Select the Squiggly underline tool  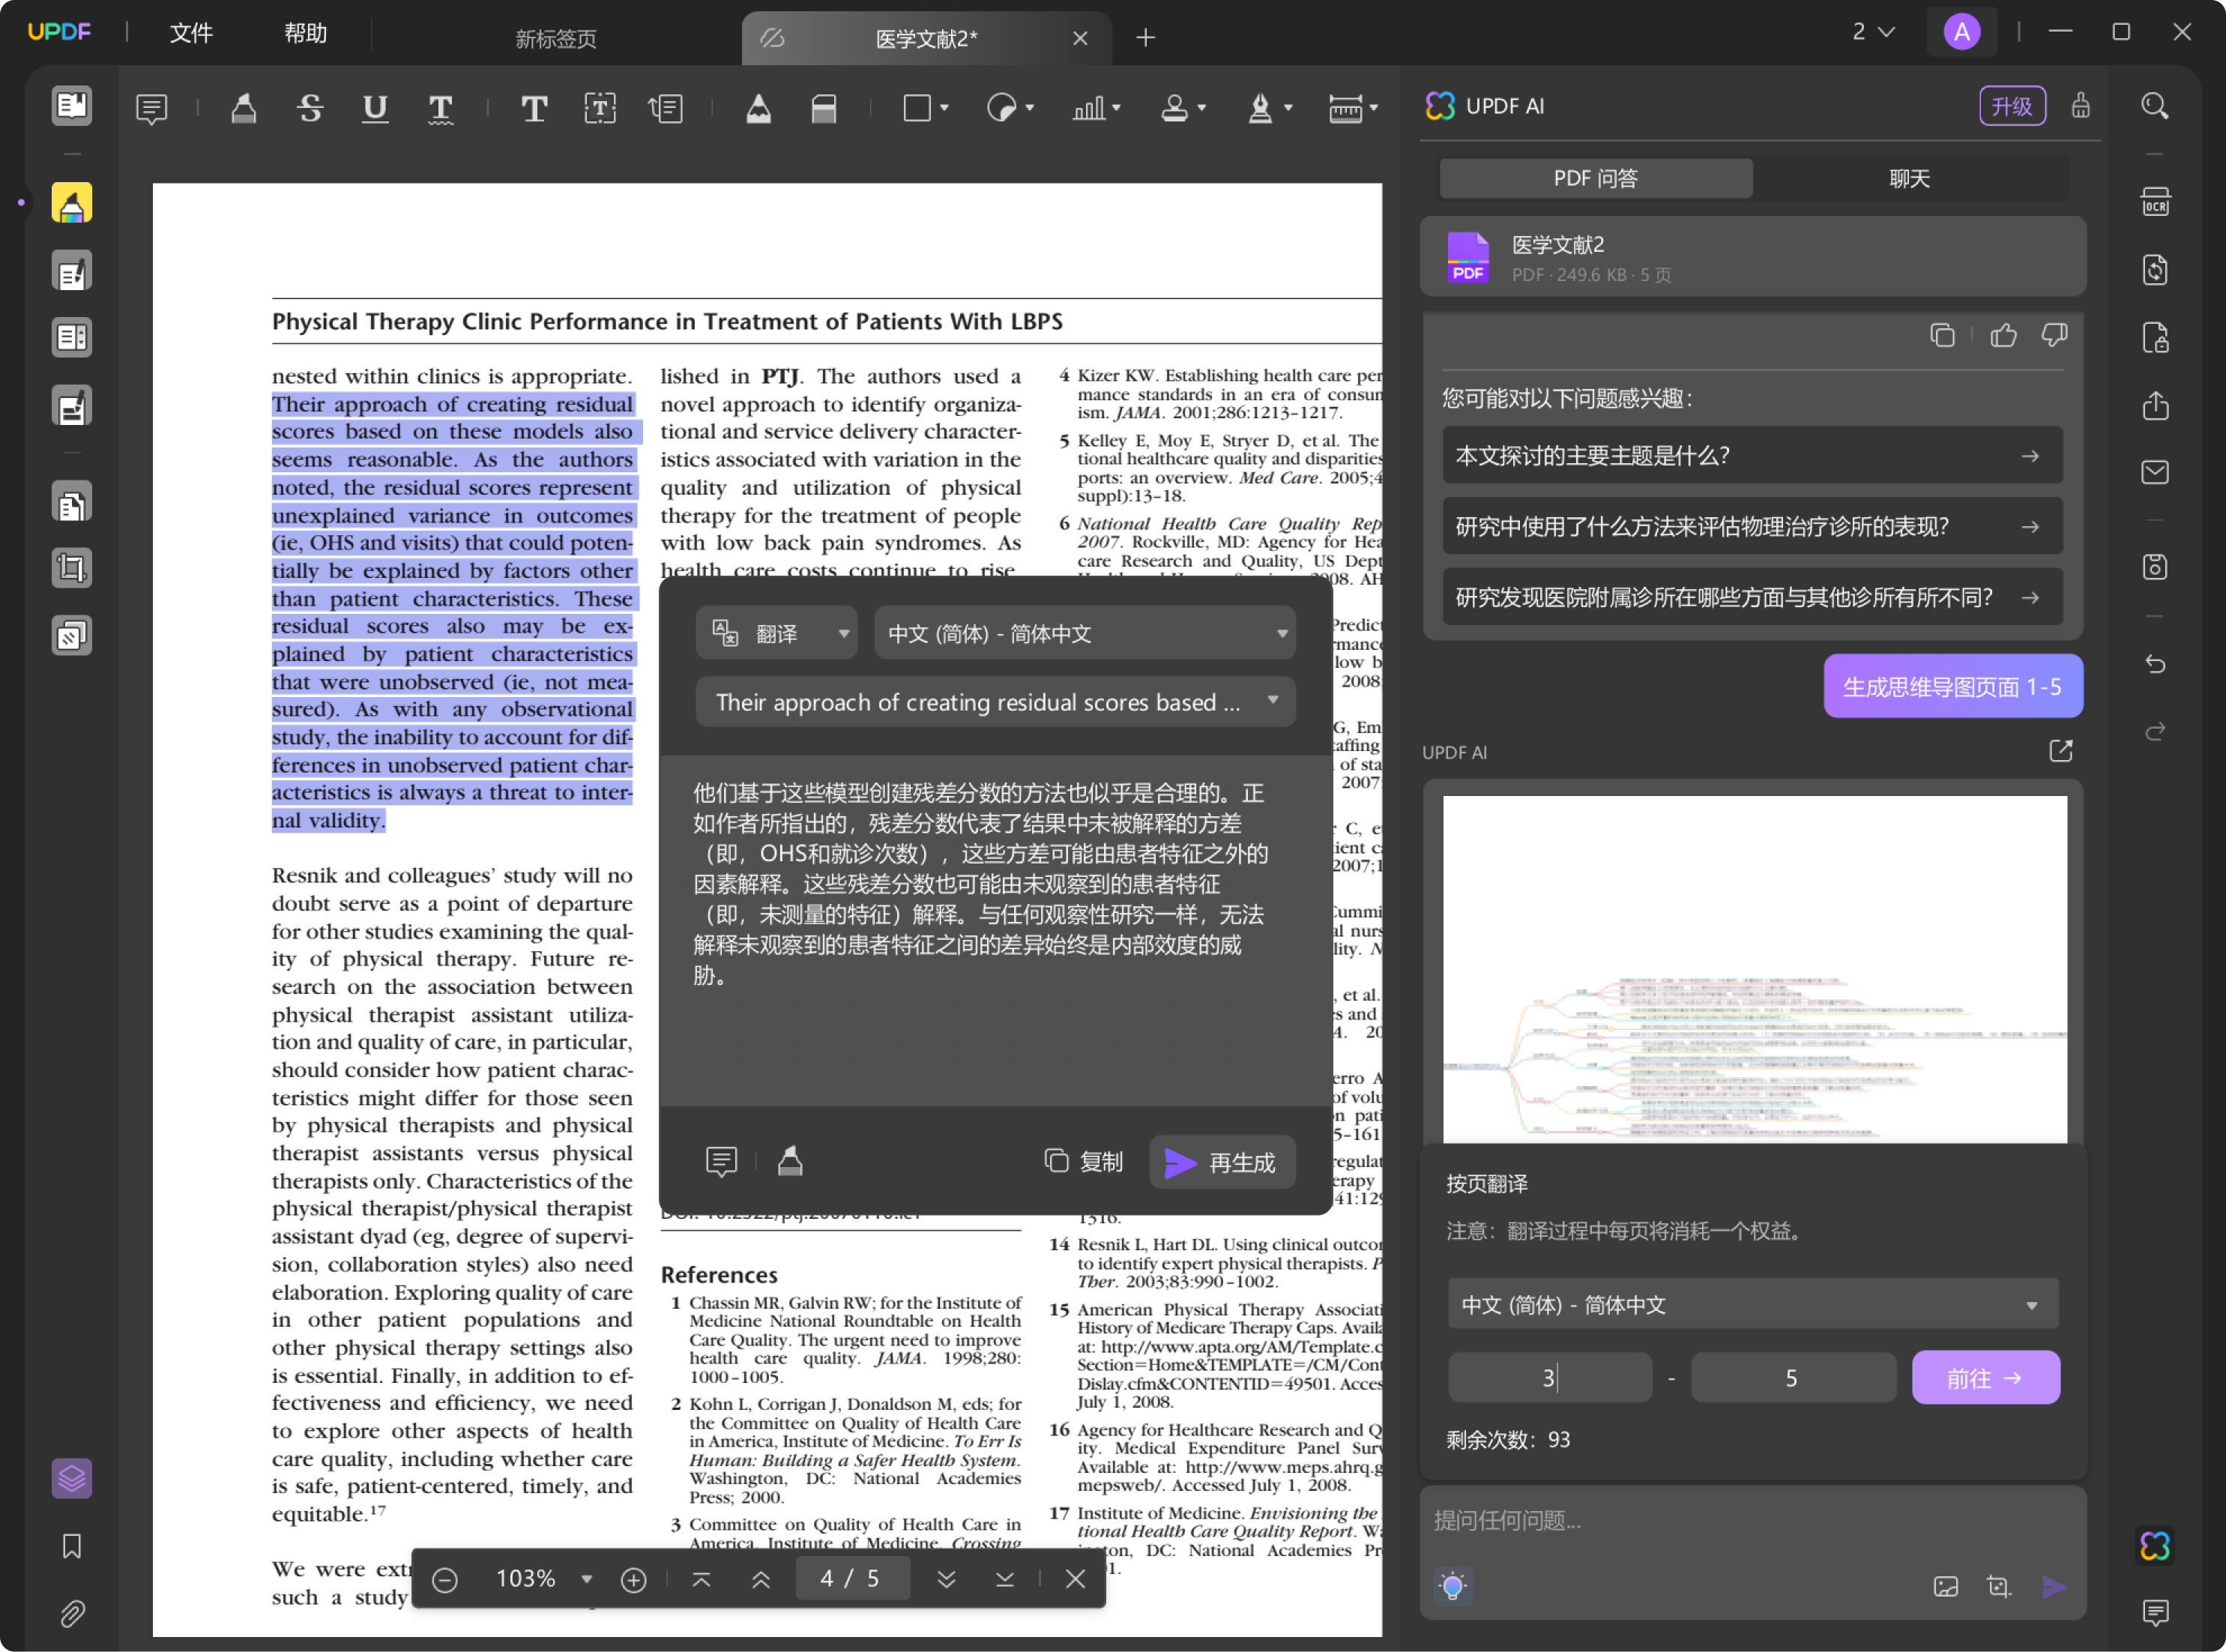click(x=440, y=107)
